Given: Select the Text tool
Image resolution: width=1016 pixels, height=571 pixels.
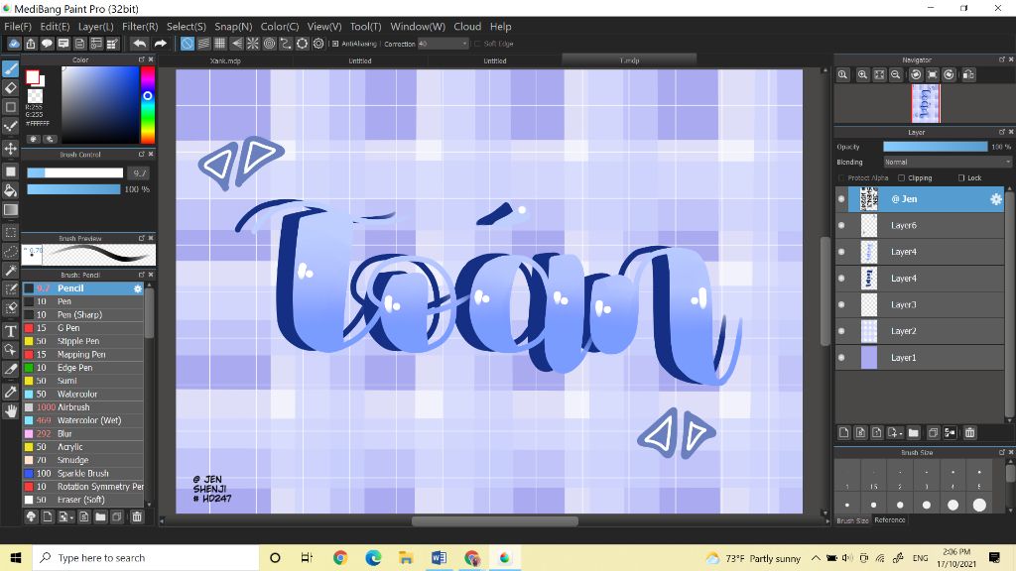Looking at the screenshot, I should (10, 331).
